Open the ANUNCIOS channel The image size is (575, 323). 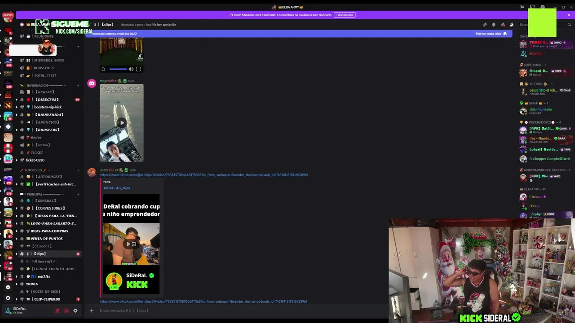click(49, 122)
